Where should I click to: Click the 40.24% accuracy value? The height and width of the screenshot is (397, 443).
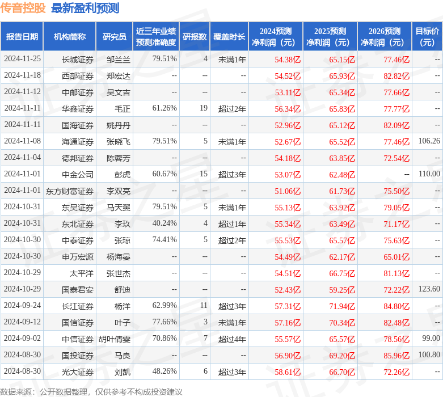tap(164, 223)
